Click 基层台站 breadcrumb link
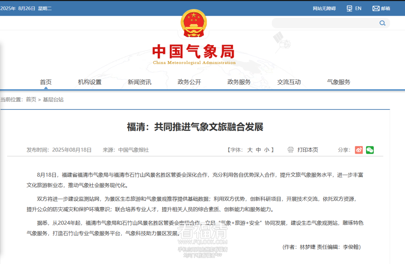The height and width of the screenshot is (264, 405). coord(53,99)
